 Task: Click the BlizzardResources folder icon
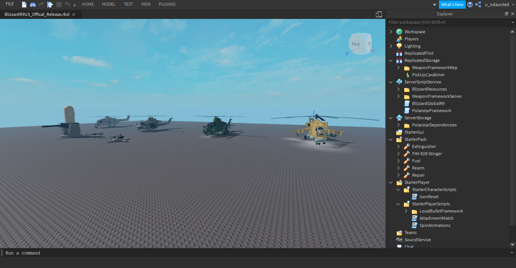(407, 89)
